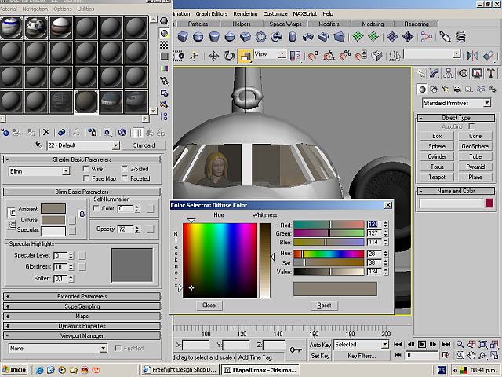Expand the Extended Parameters rollout
This screenshot has height=377, width=502.
(x=82, y=296)
